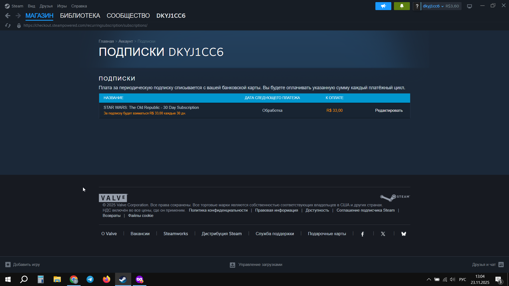
Task: Open Telegram from the Windows taskbar
Action: point(90,279)
